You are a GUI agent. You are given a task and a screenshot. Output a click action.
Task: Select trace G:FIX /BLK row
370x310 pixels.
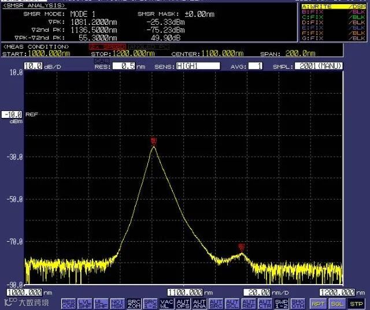(334, 38)
